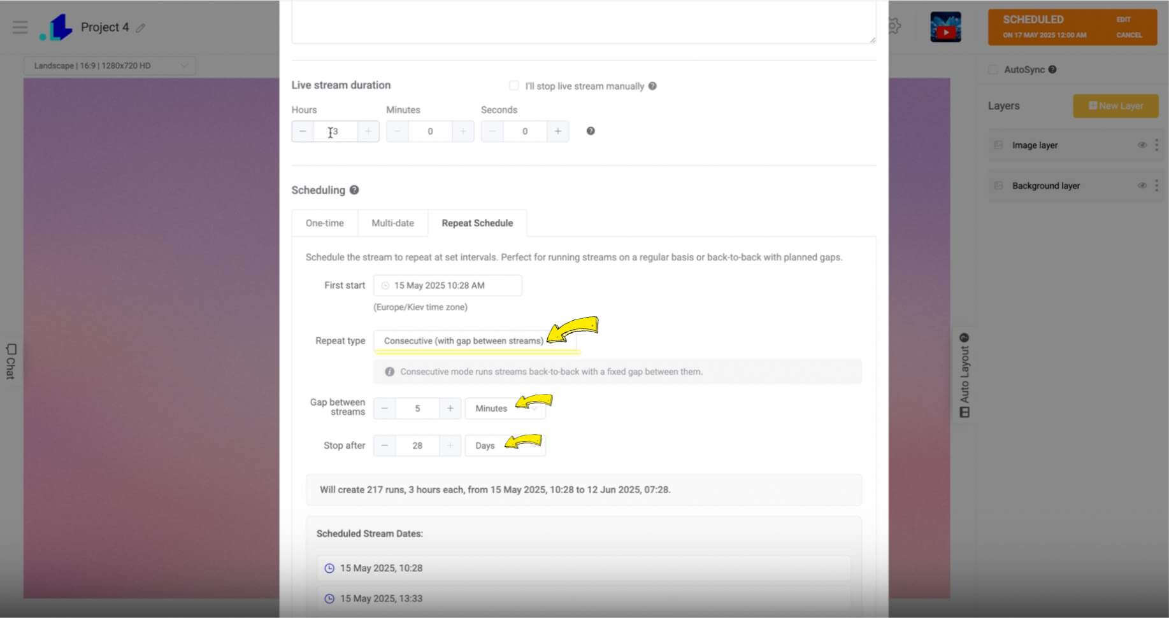1169x618 pixels.
Task: Hide the Background layer
Action: coord(1142,186)
